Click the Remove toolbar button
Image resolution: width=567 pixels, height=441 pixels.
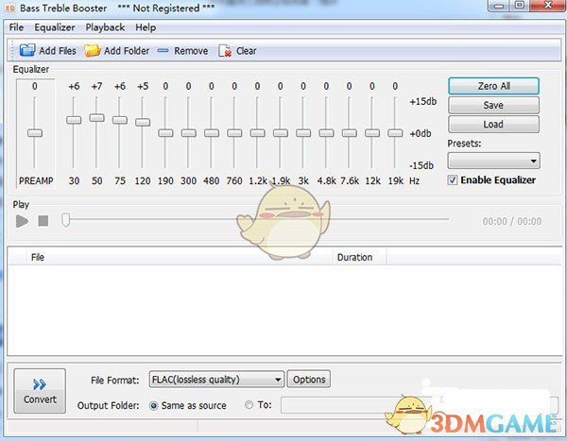point(182,51)
